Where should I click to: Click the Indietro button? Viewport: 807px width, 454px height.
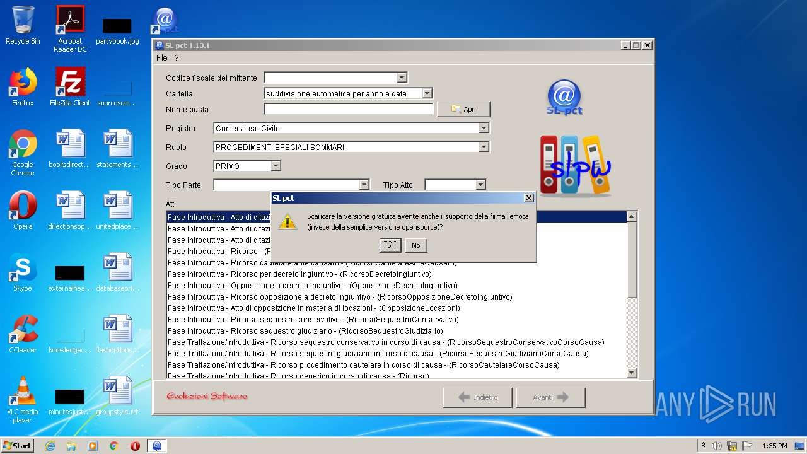pyautogui.click(x=477, y=397)
